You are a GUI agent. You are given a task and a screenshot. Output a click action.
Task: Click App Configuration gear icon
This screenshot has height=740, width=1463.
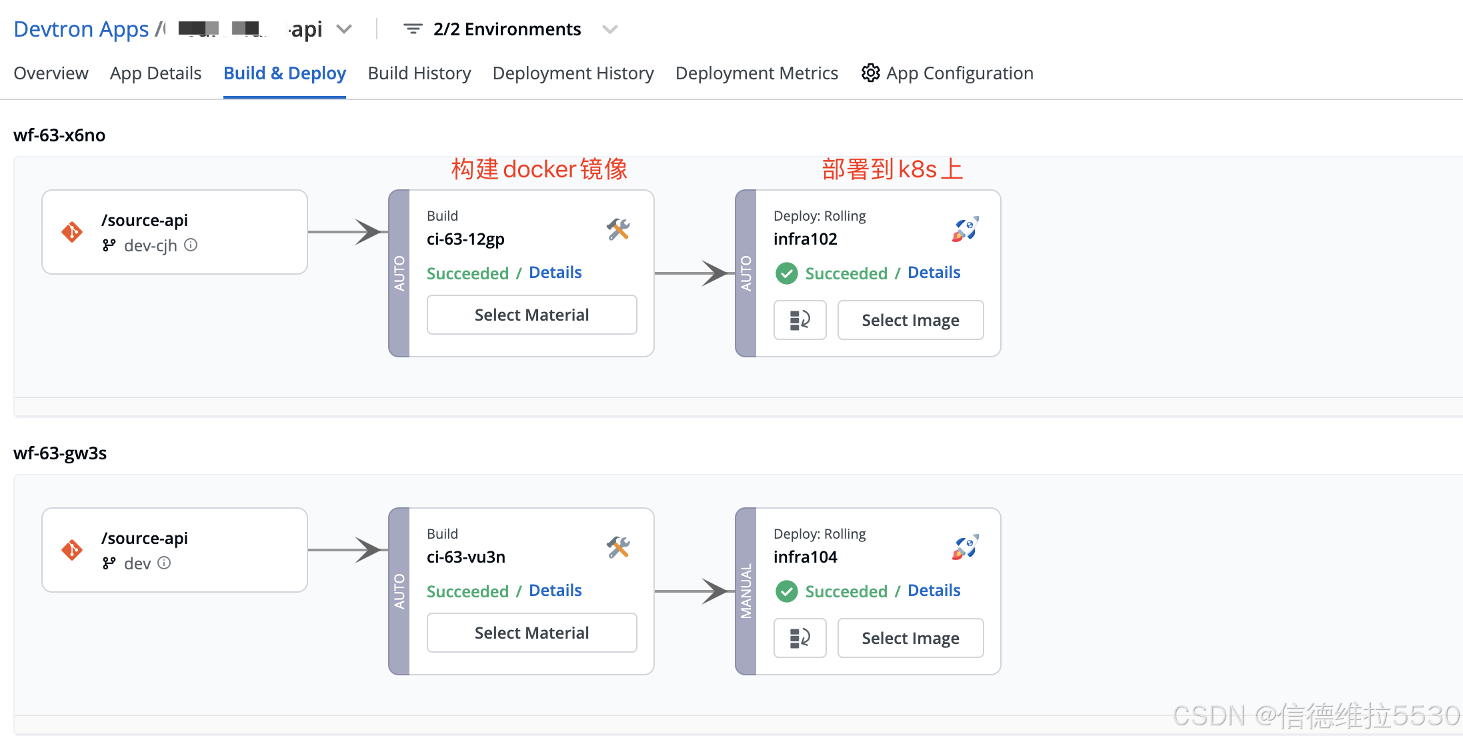point(870,73)
